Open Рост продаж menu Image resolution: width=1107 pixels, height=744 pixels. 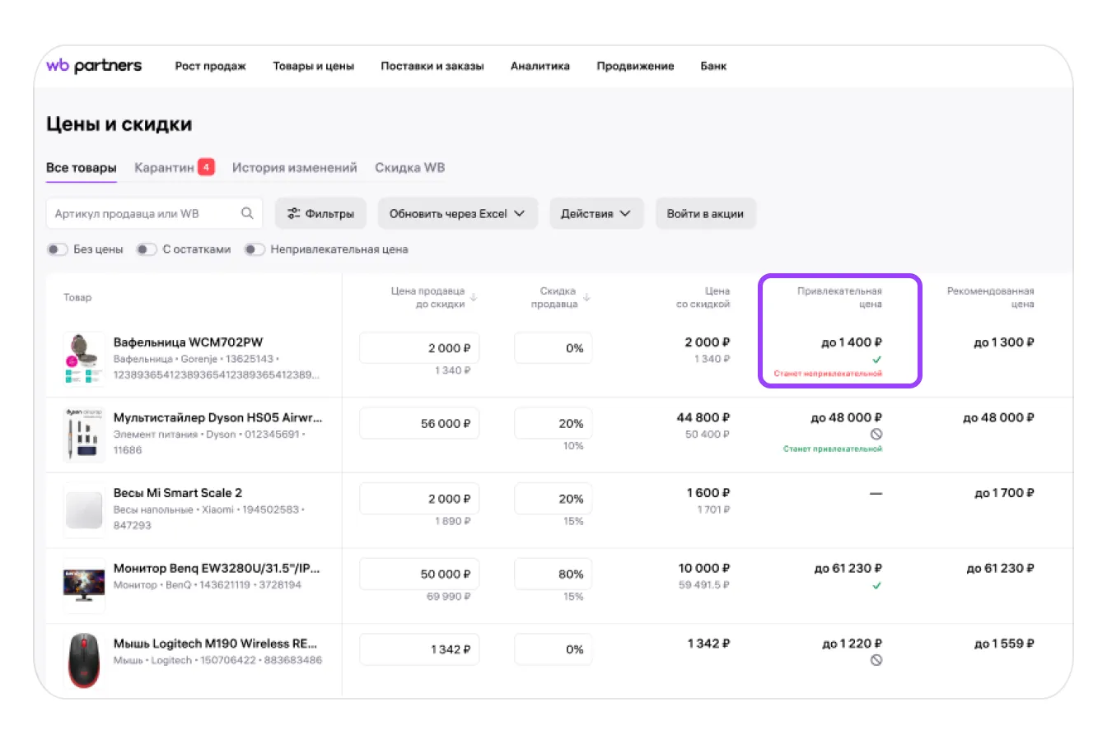coord(210,66)
